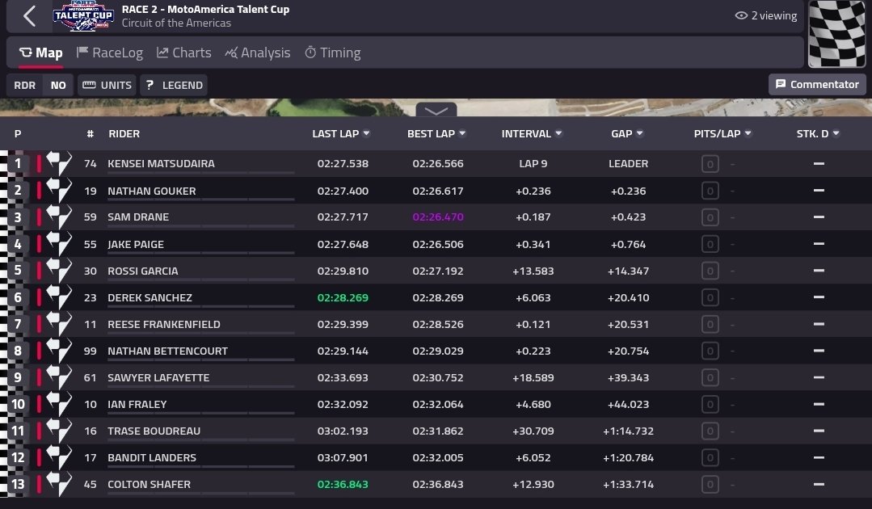Switch to the Analysis tab
The image size is (872, 509).
(x=258, y=52)
